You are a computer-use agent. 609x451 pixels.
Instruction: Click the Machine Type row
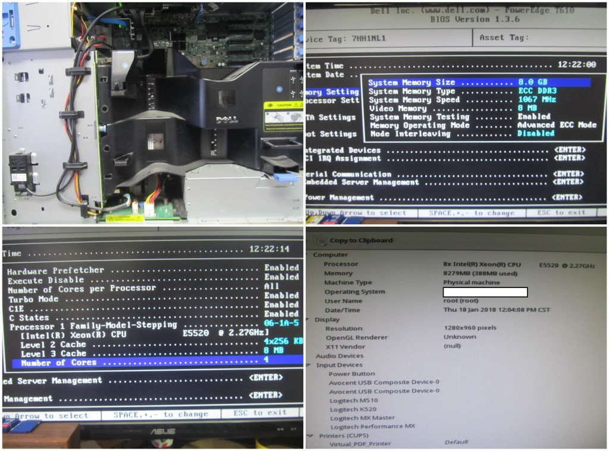coord(412,283)
